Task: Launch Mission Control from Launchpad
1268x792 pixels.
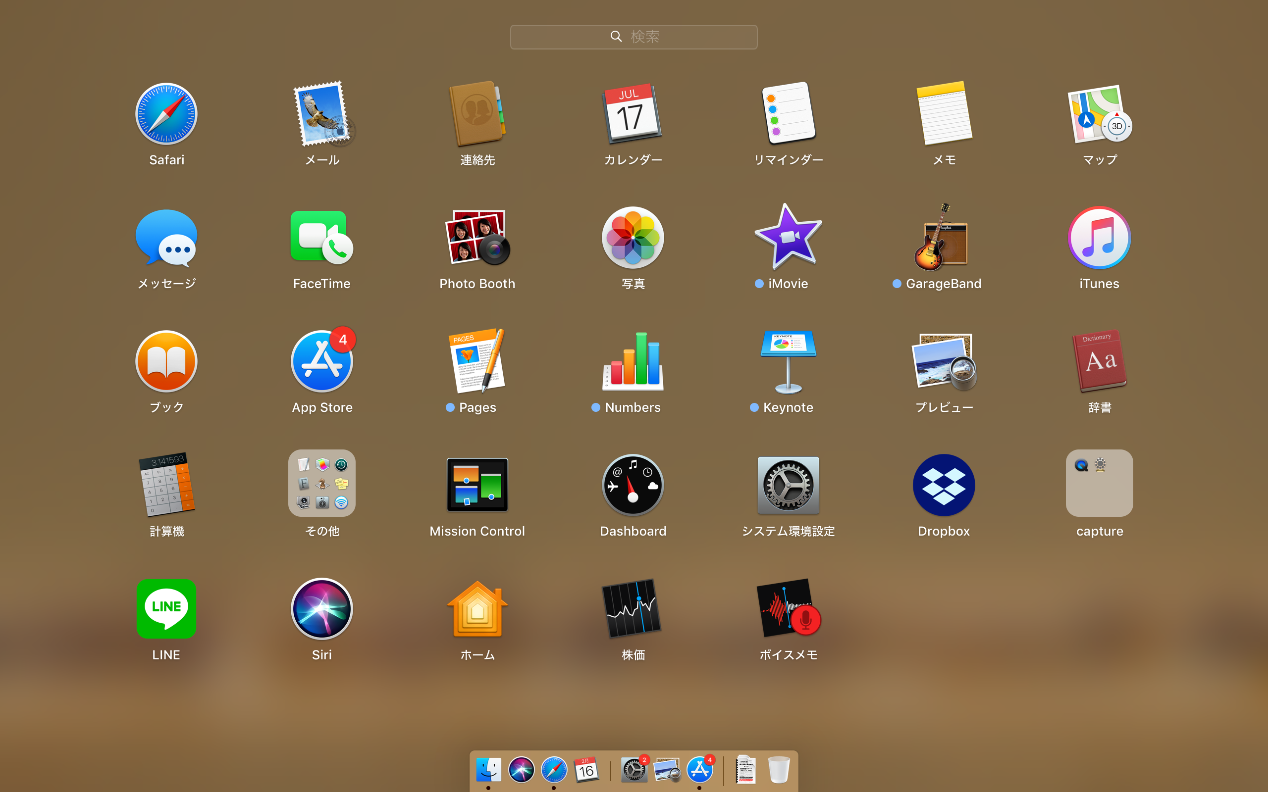Action: click(x=477, y=485)
